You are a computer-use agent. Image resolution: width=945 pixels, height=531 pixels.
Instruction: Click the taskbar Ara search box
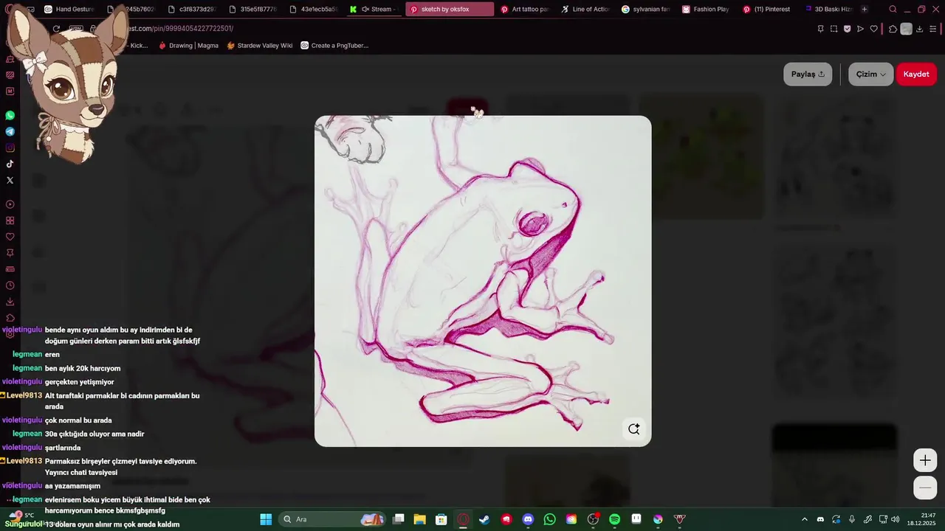pos(332,519)
